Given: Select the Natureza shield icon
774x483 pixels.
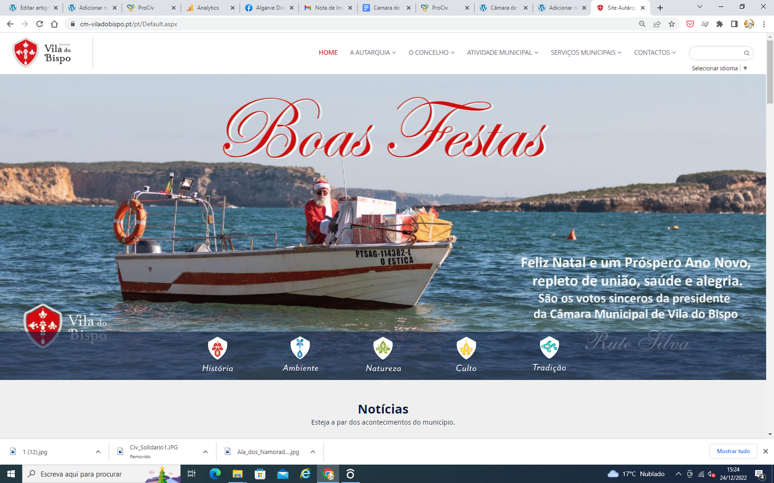Looking at the screenshot, I should click(x=383, y=348).
